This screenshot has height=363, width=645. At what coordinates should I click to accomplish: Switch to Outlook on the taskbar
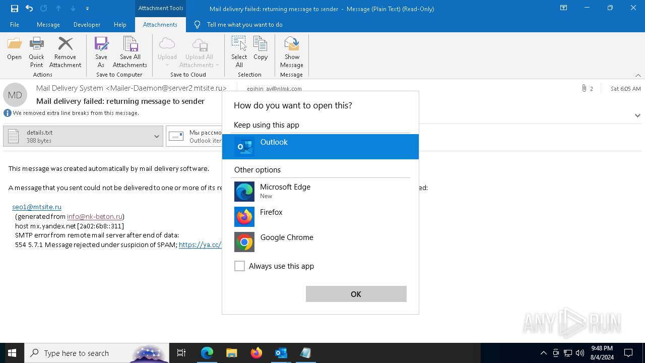pyautogui.click(x=281, y=353)
